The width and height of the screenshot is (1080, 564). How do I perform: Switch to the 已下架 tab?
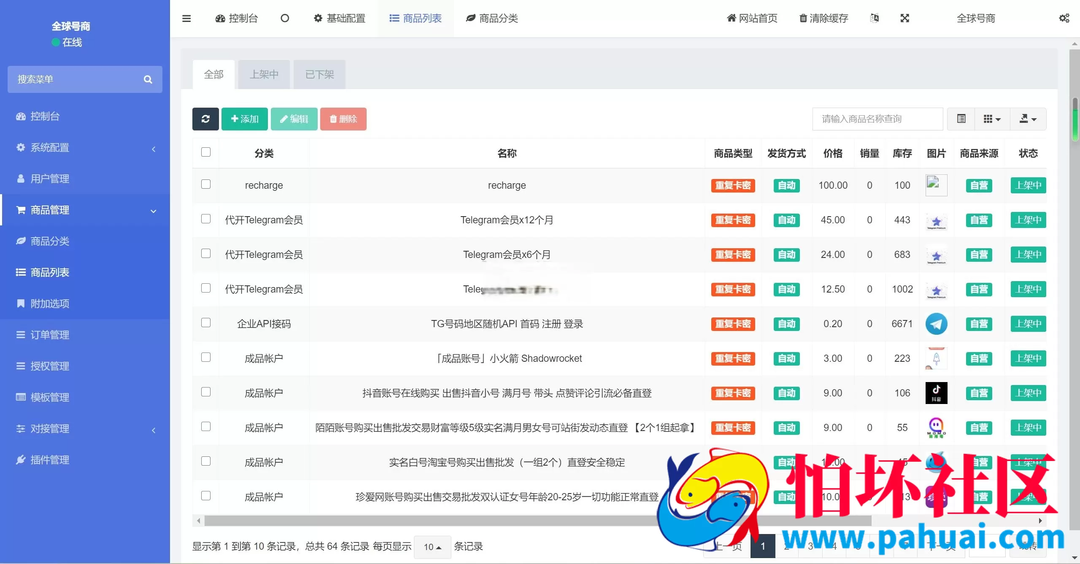click(x=319, y=74)
